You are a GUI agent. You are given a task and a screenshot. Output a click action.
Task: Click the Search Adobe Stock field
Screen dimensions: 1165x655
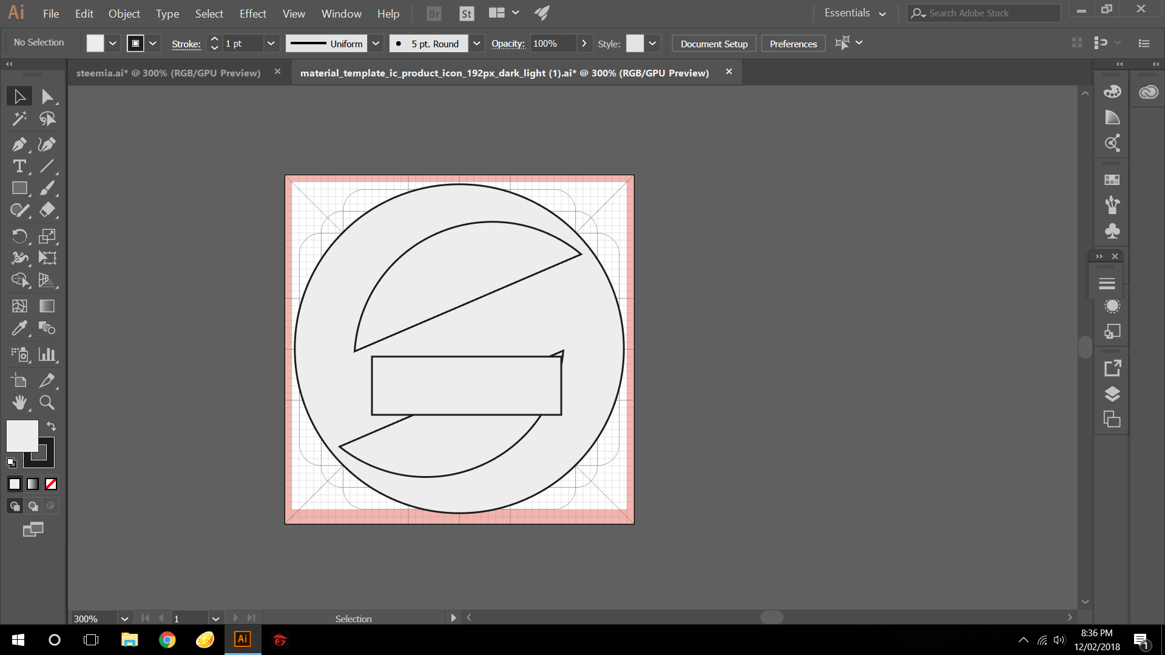[984, 13]
